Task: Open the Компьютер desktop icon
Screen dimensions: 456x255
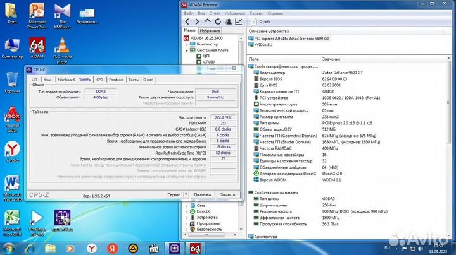Action: pos(12,48)
